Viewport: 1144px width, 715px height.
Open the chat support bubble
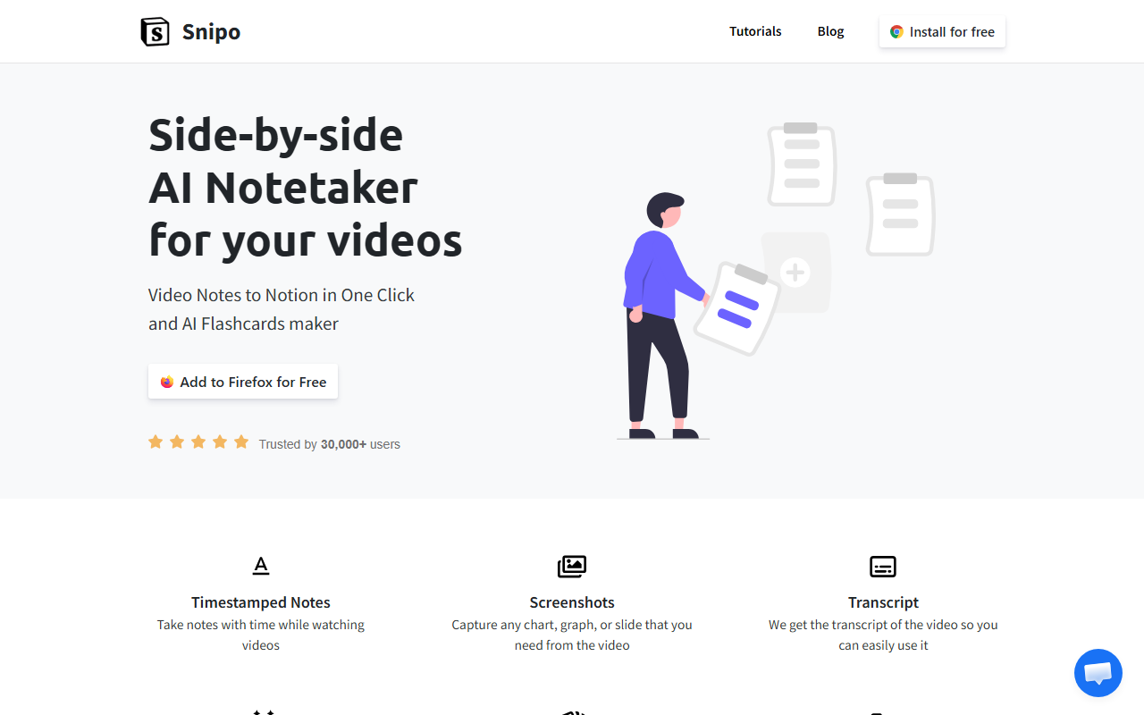coord(1098,673)
